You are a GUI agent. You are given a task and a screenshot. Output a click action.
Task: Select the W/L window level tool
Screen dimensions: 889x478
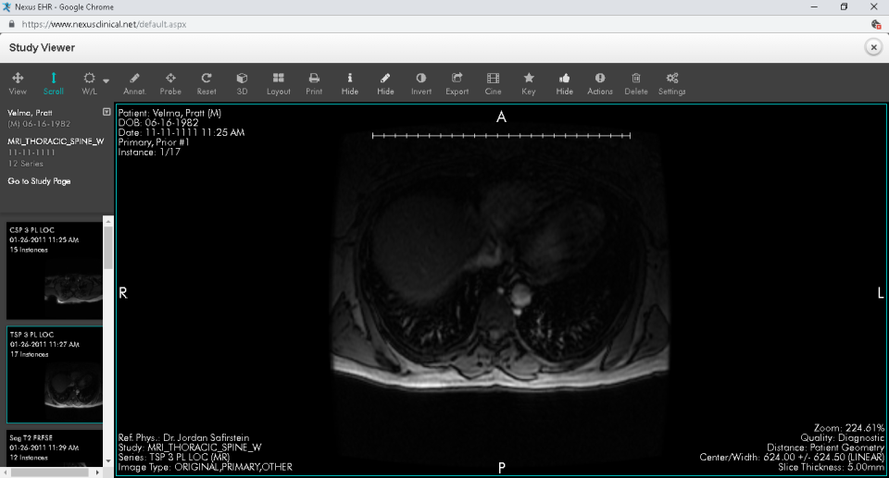click(89, 83)
